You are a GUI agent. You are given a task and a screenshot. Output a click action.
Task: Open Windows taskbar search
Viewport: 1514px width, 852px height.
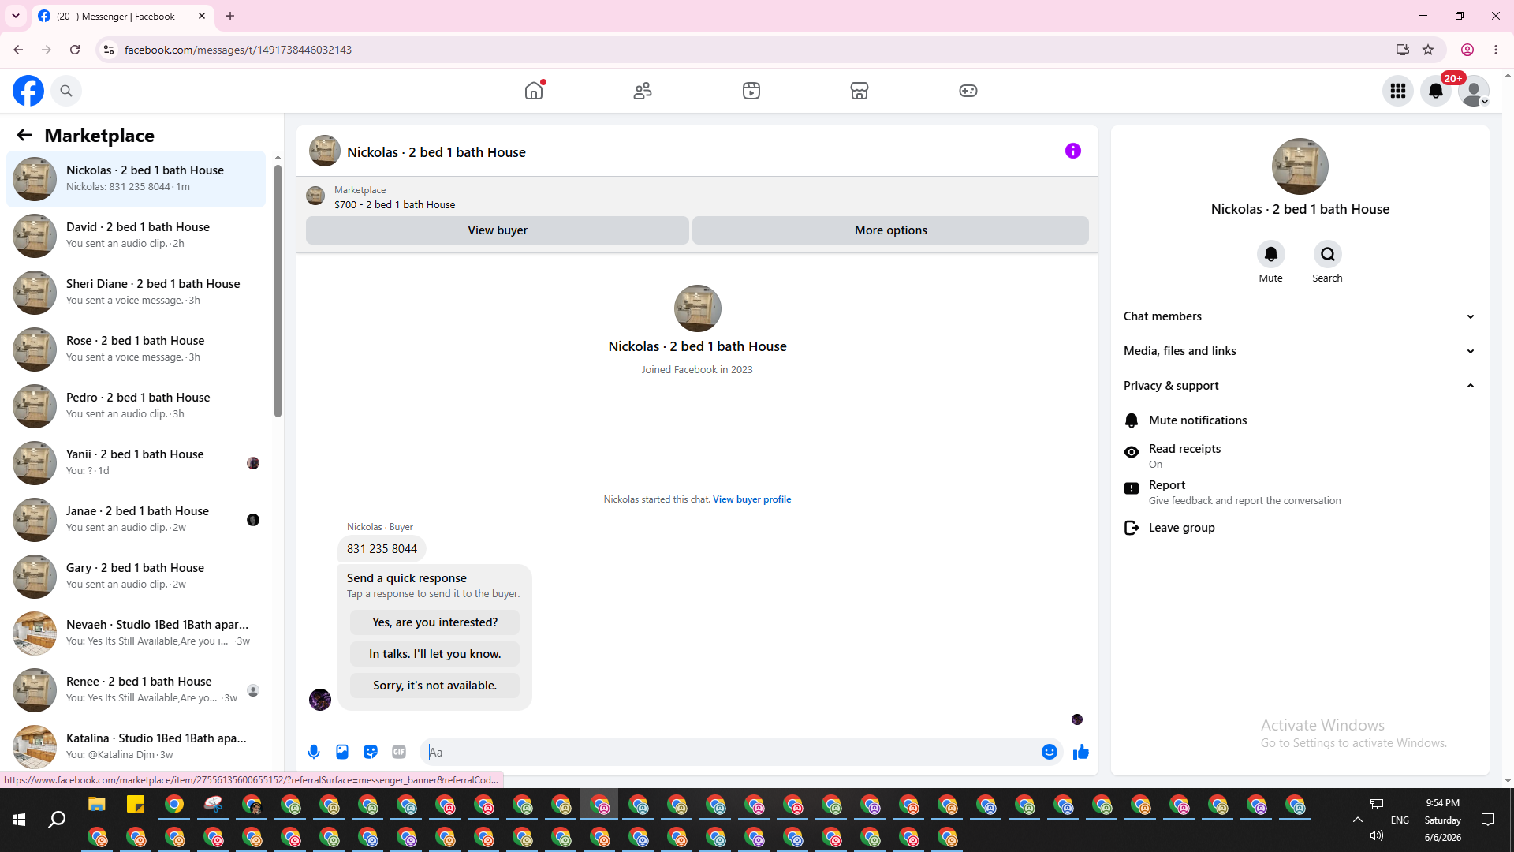click(57, 820)
